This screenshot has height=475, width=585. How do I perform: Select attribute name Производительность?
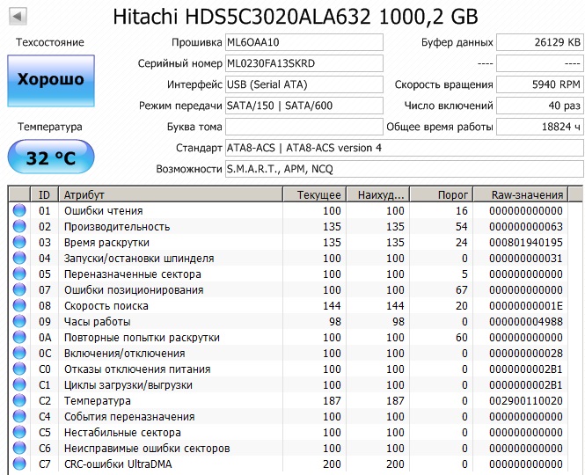[x=117, y=226]
